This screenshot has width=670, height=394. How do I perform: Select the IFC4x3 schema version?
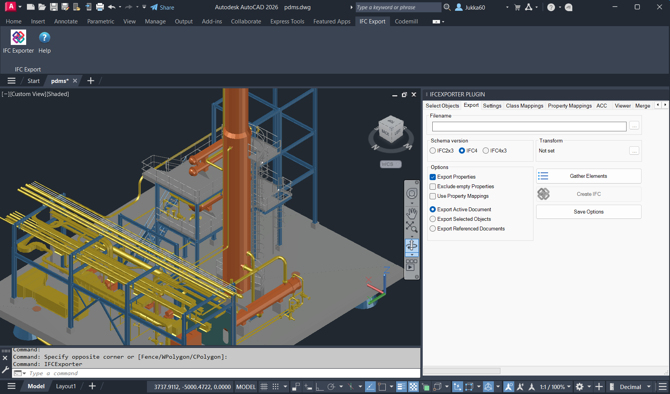pos(486,151)
